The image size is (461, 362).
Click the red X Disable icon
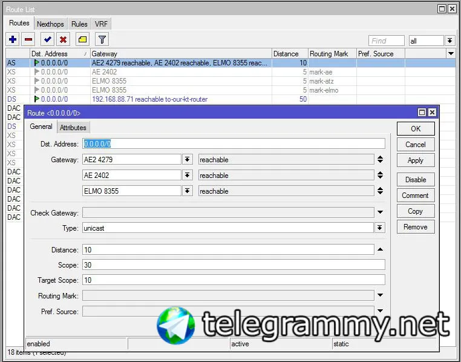(63, 39)
